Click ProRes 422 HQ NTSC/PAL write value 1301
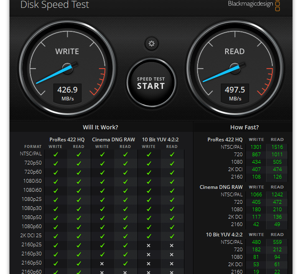This screenshot has height=274, width=302. pyautogui.click(x=256, y=147)
